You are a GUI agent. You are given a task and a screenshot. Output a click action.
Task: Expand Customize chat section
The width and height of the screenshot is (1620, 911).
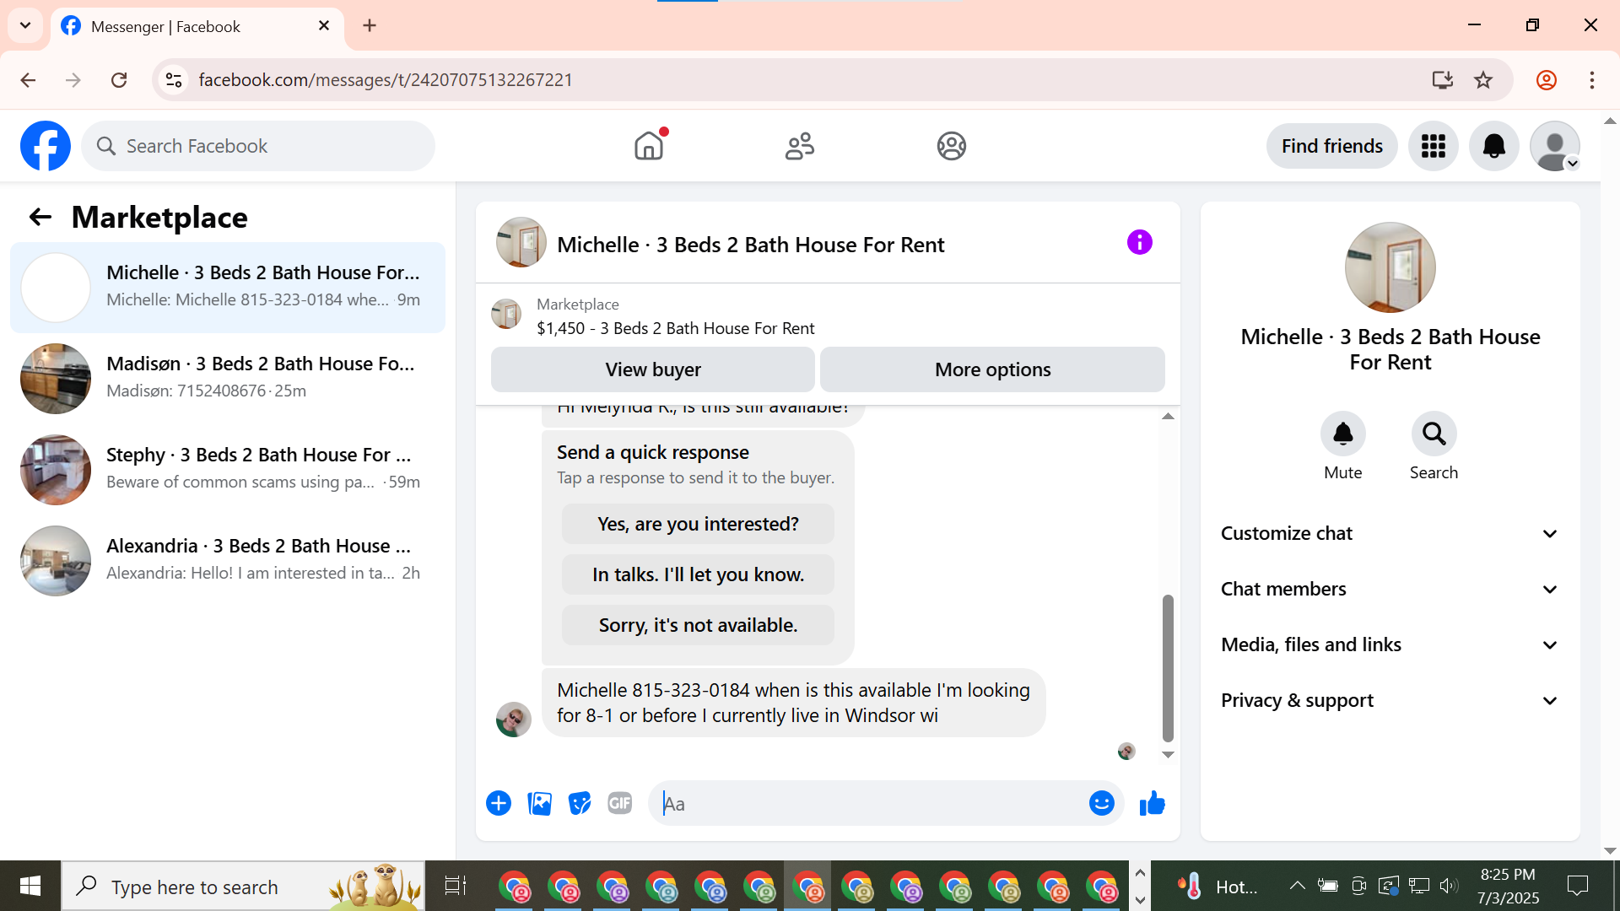[1389, 534]
